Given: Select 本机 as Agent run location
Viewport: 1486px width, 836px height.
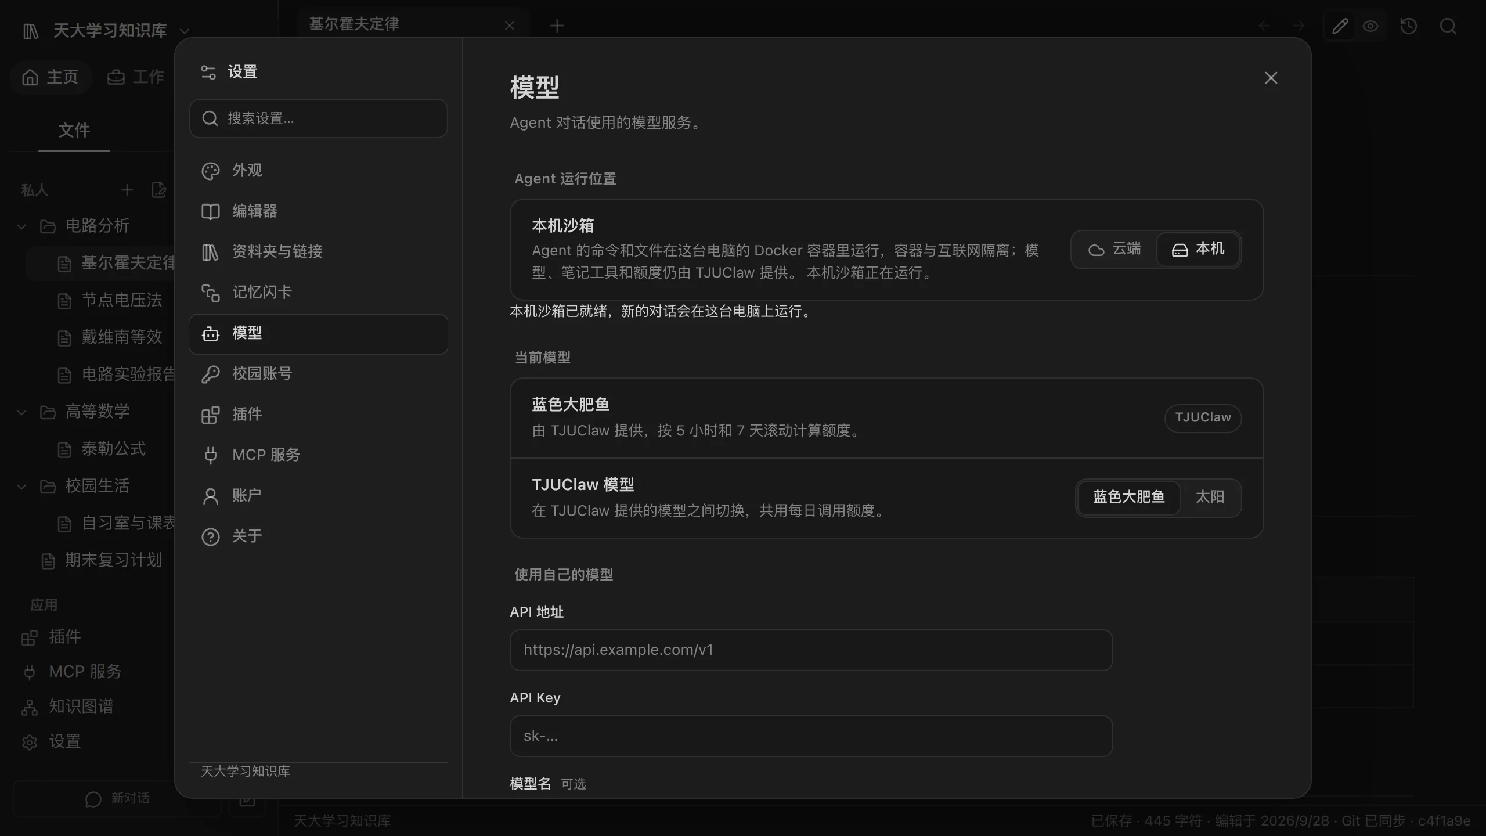Looking at the screenshot, I should [x=1198, y=250].
